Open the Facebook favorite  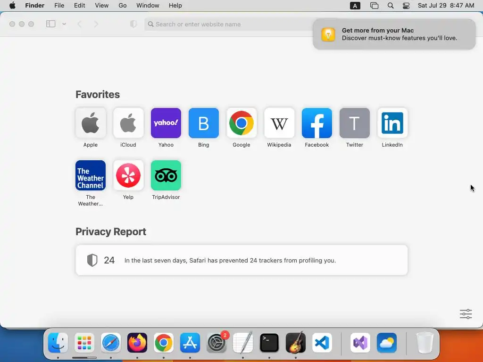click(x=316, y=123)
